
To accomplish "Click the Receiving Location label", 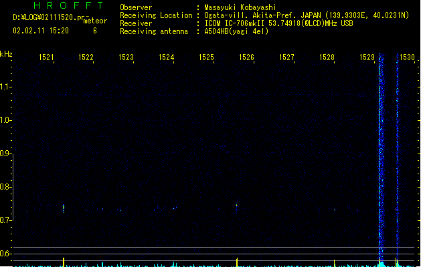I will (156, 15).
